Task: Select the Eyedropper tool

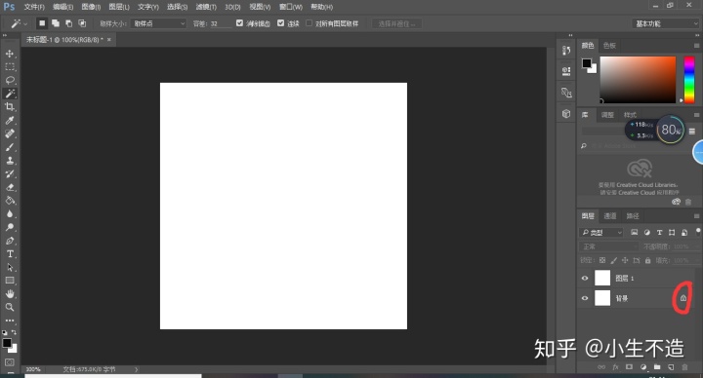Action: point(10,121)
